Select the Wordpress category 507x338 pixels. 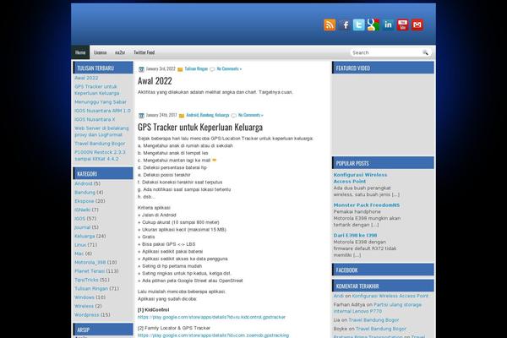[x=87, y=314]
